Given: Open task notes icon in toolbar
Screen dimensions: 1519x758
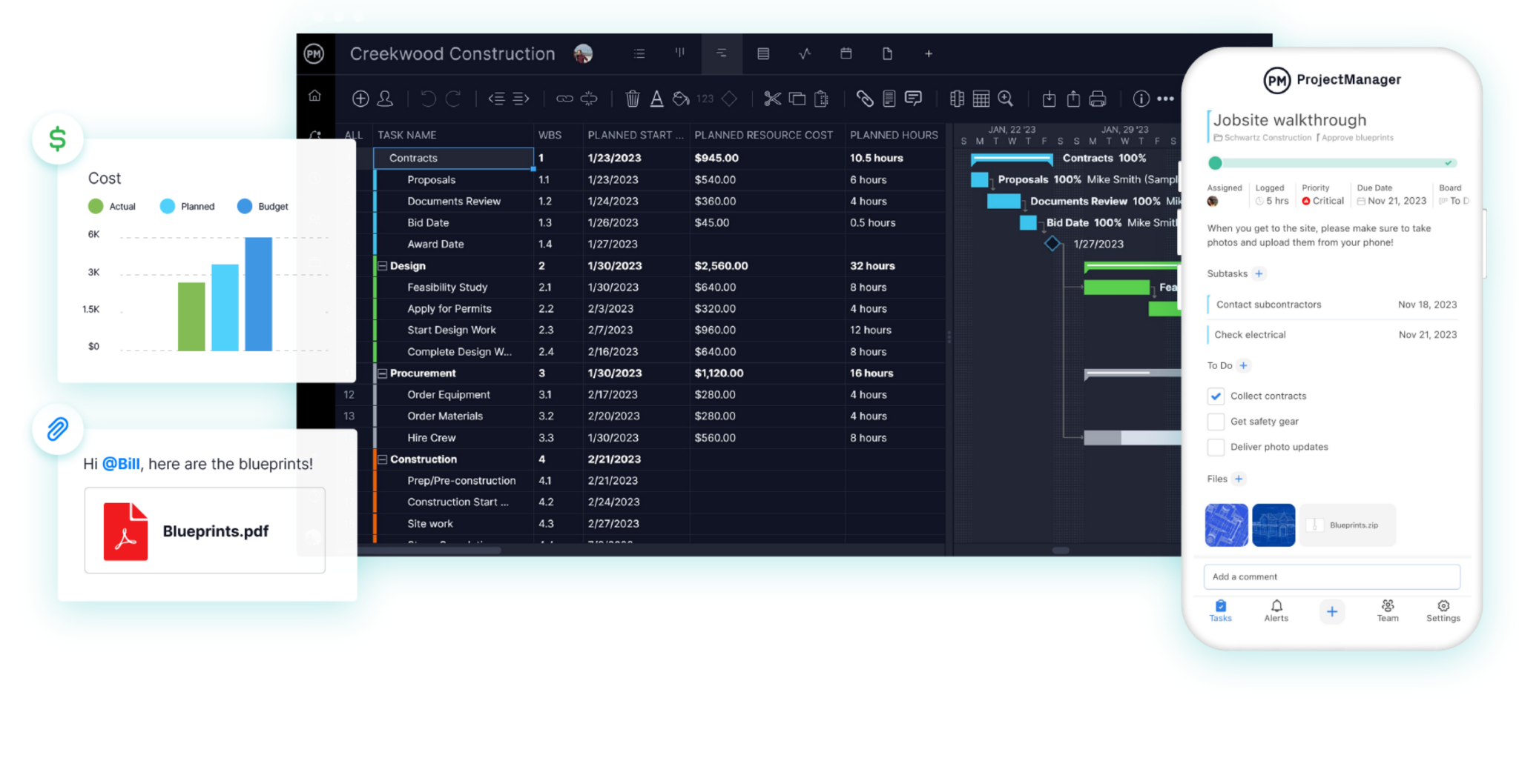Looking at the screenshot, I should coord(889,99).
